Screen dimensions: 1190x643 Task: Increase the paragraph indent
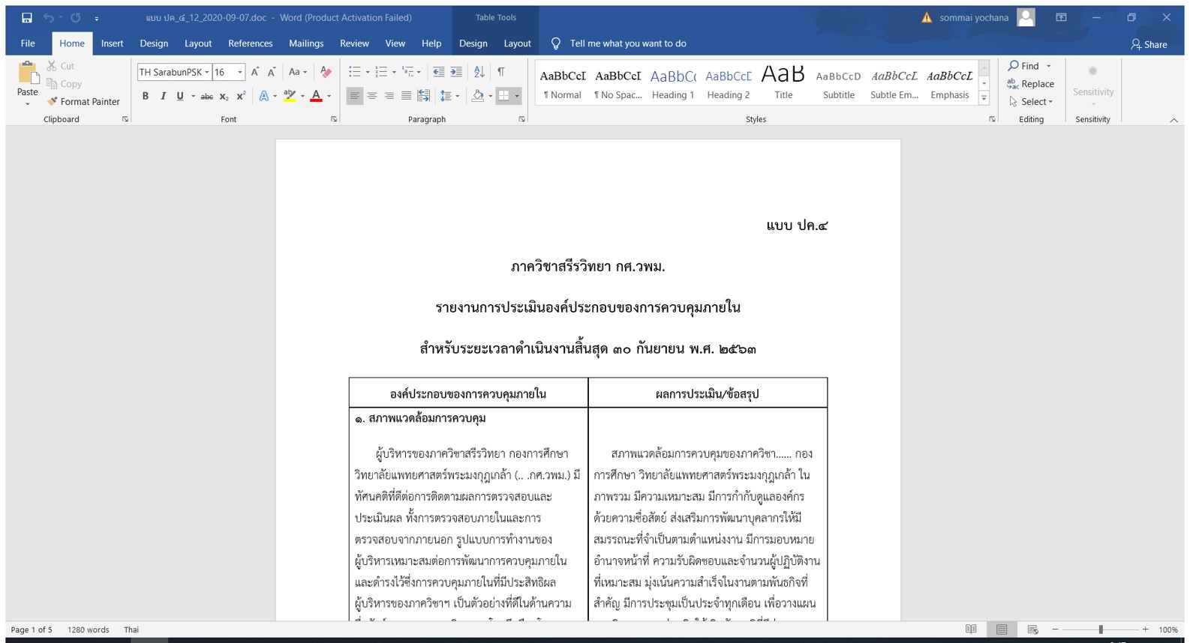(456, 72)
